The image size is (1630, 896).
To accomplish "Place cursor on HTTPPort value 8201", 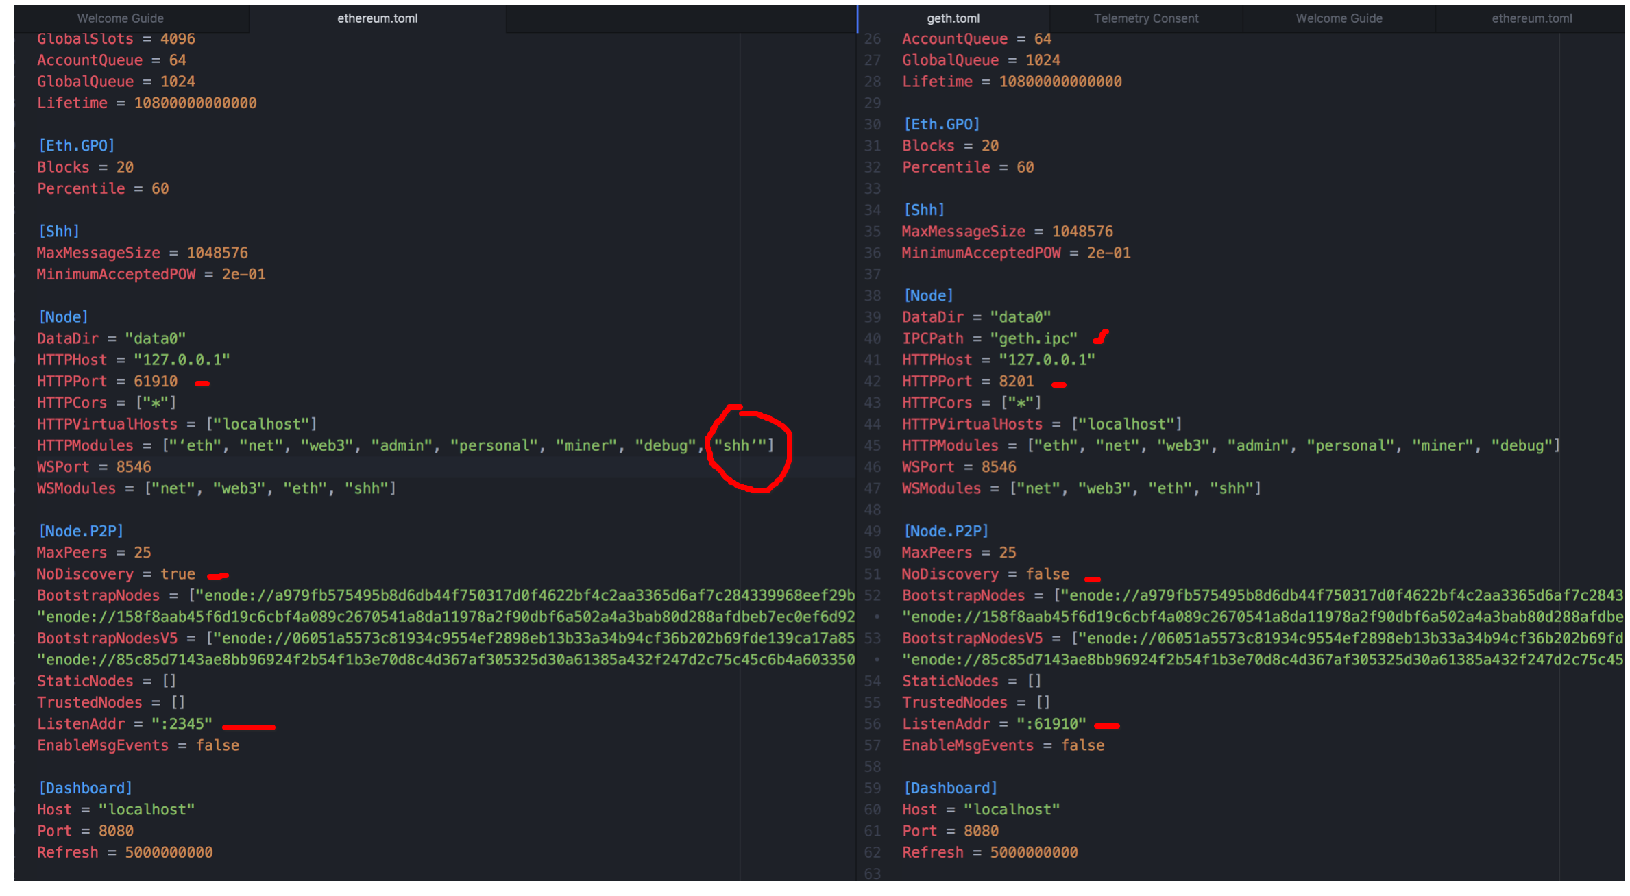I will 1016,382.
